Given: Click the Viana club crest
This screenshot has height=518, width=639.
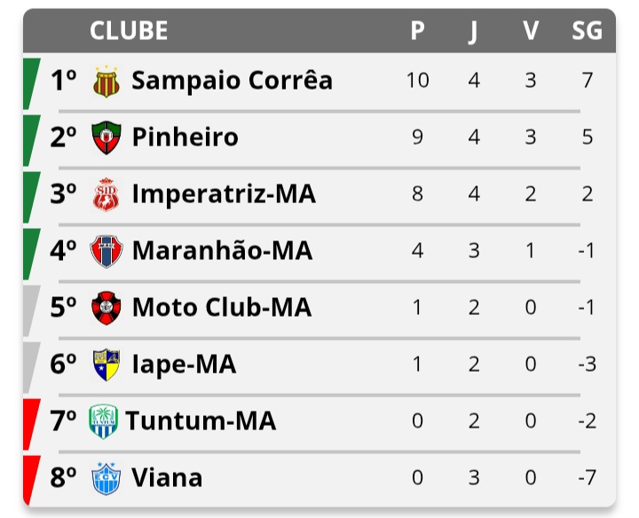Looking at the screenshot, I should [106, 478].
